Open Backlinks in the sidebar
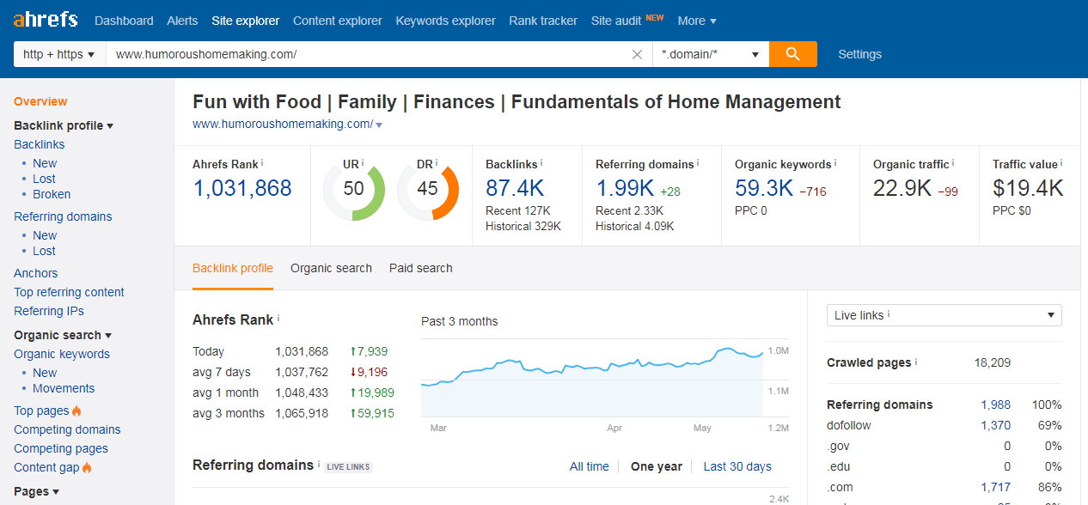The height and width of the screenshot is (505, 1088). pos(39,144)
